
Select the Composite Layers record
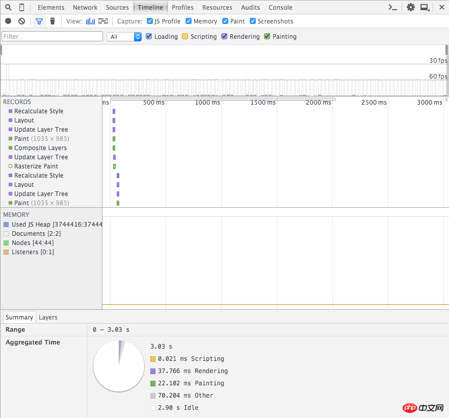pos(40,148)
